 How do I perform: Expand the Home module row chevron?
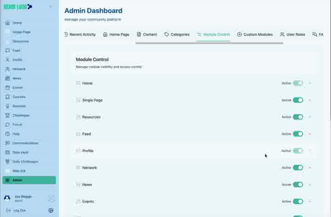[310, 83]
